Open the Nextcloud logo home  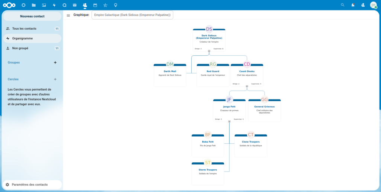tap(9, 5)
